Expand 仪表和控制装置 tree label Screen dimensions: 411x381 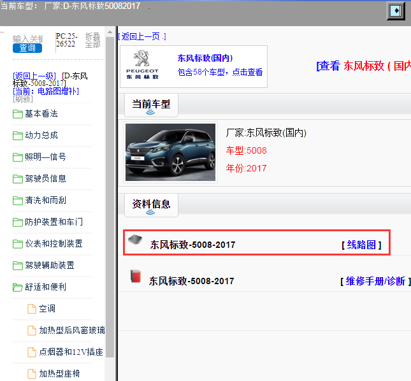click(54, 243)
